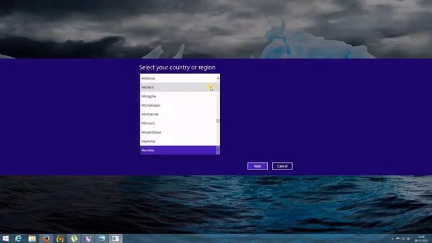This screenshot has width=432, height=243.
Task: Click the country list scroll-up arrow
Action: coord(218,78)
